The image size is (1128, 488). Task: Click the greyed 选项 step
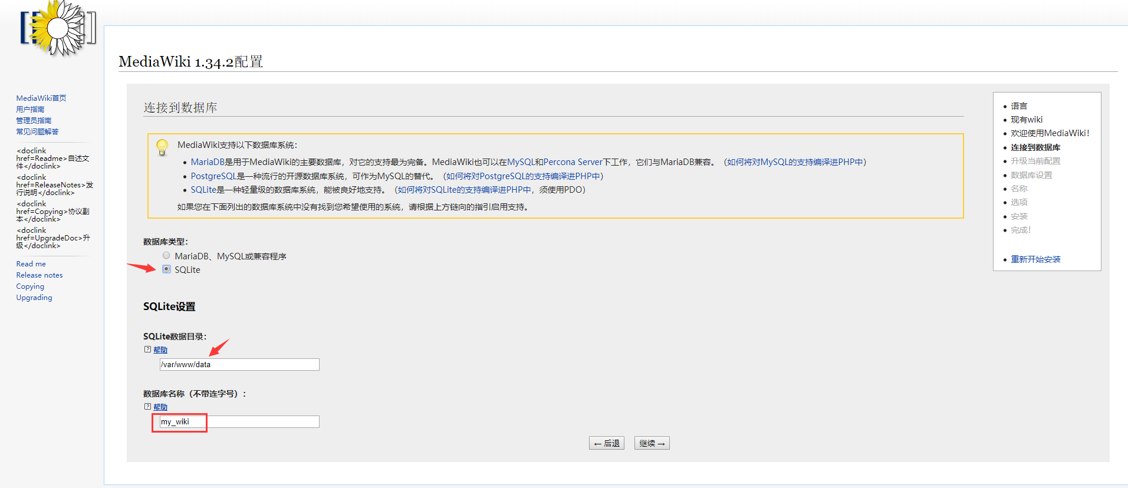(x=1019, y=202)
